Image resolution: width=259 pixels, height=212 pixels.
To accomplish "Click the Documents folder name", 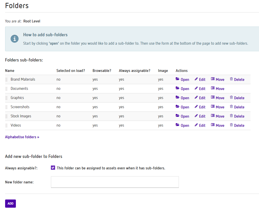I will pos(19,89).
